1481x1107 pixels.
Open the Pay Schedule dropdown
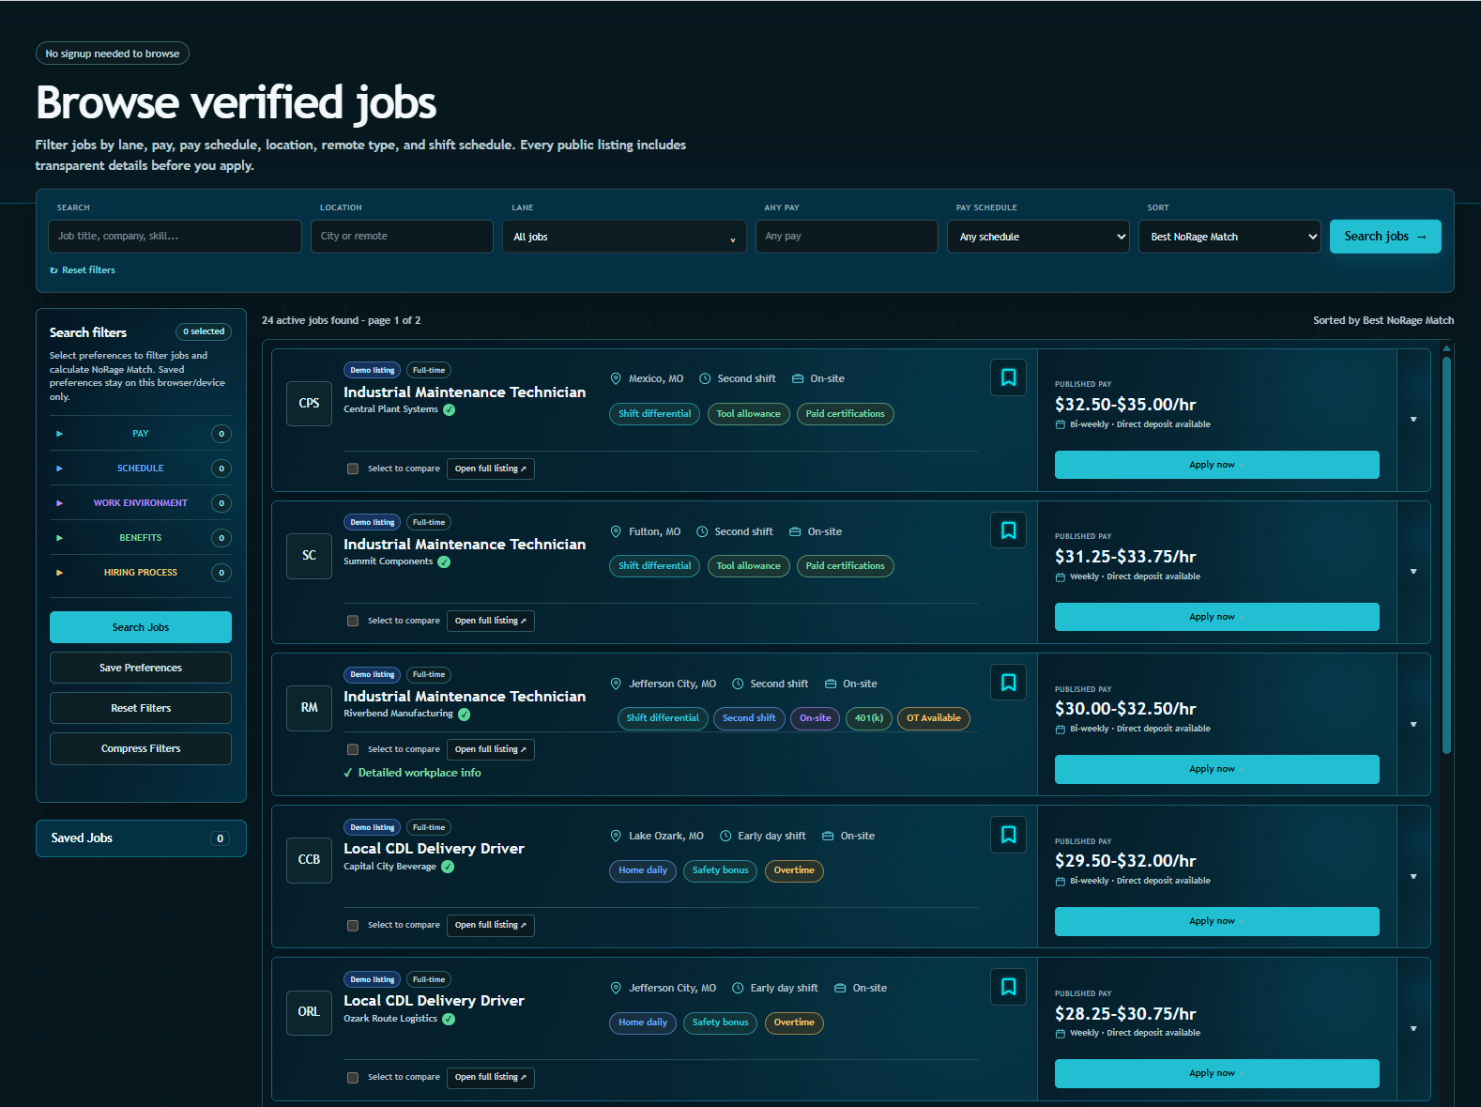1038,237
